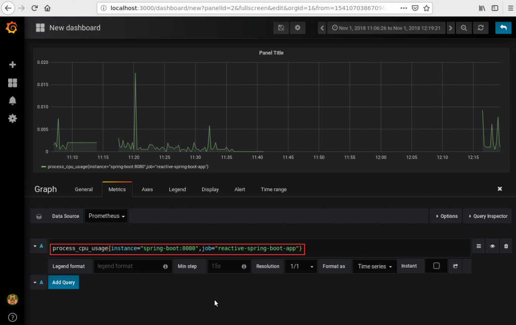Click the zoom out time range icon
The width and height of the screenshot is (516, 325).
464,28
